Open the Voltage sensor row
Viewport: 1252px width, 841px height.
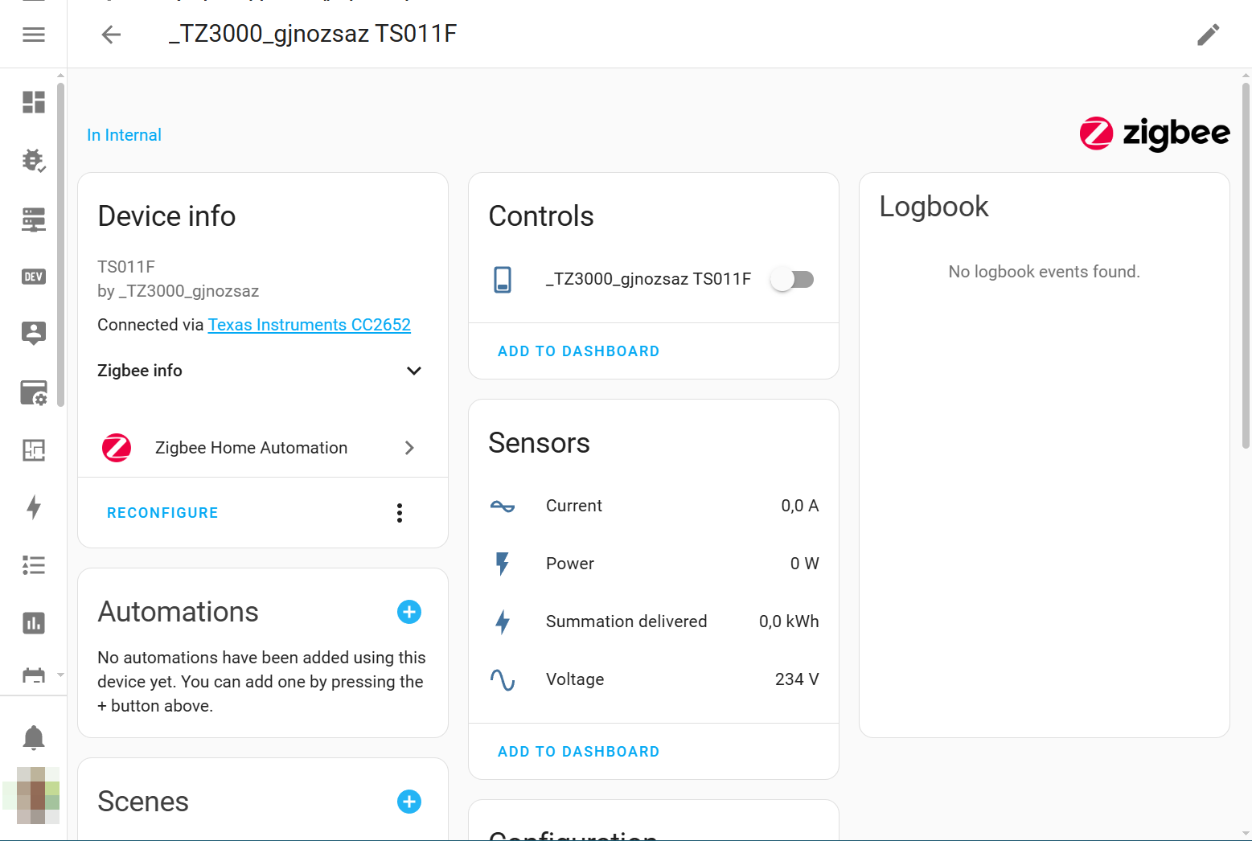653,679
